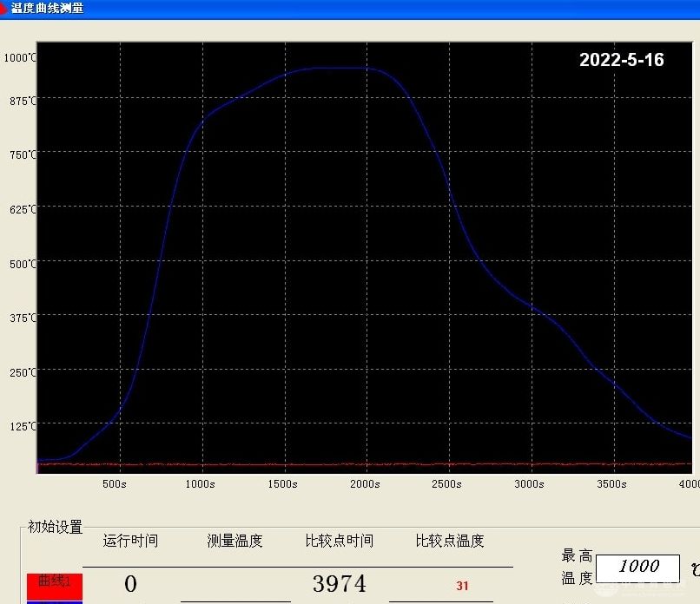
Task: Click the 比较点温度 column header
Action: click(x=450, y=541)
